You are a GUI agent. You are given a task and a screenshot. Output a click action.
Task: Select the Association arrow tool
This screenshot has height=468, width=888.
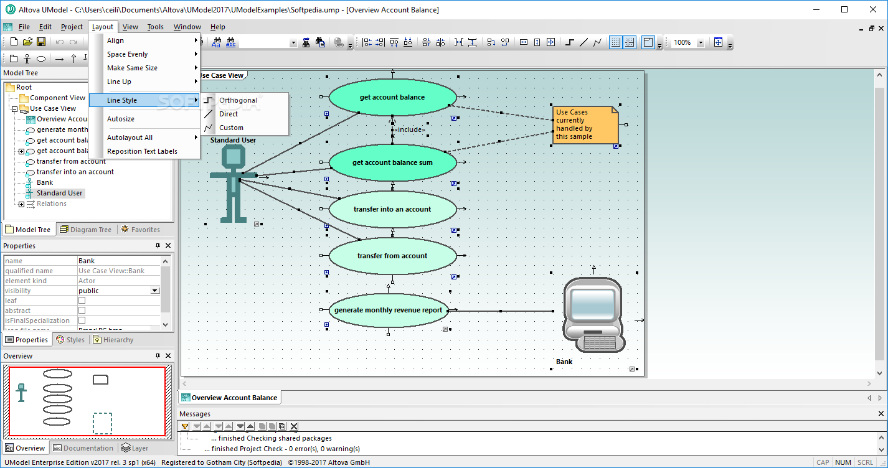point(59,58)
